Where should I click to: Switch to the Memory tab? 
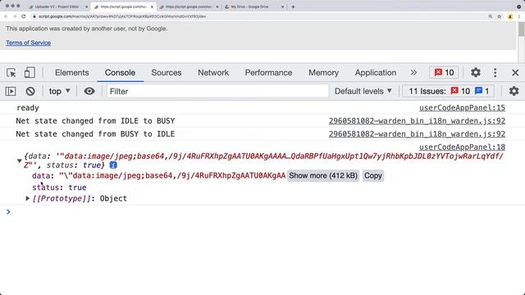pyautogui.click(x=323, y=73)
